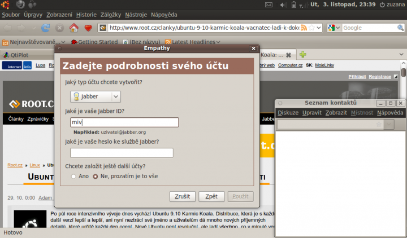Image resolution: width=407 pixels, height=238 pixels.
Task: Expand the Nejnavštěvovanější bookmarks folder
Action: pos(33,42)
